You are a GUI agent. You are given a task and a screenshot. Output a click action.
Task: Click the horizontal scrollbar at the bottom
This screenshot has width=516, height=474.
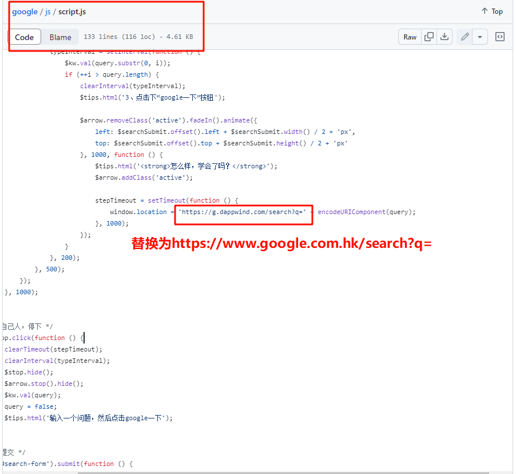pyautogui.click(x=283, y=473)
